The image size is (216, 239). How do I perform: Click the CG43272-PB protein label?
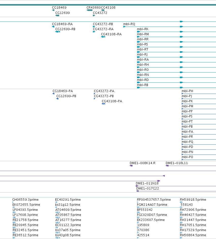pos(104,96)
